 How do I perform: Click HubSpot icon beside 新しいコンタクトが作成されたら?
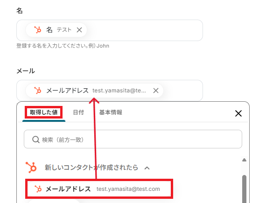pyautogui.click(x=31, y=168)
